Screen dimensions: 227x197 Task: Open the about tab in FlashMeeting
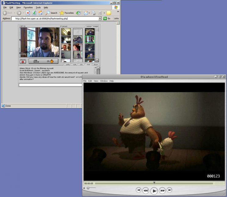click(96, 65)
